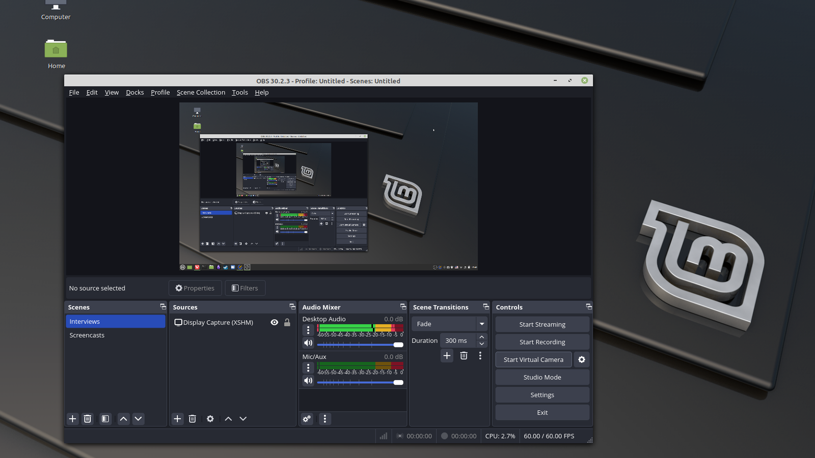This screenshot has height=458, width=815.
Task: Adjust the Desktop Audio volume slider
Action: (x=398, y=345)
